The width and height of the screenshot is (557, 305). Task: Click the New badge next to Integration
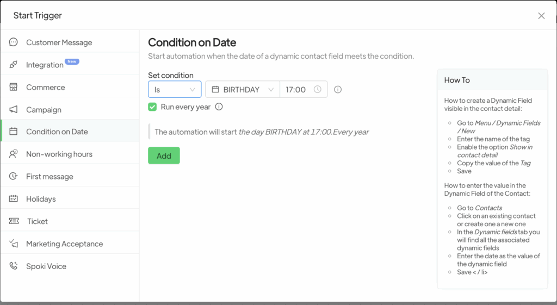coord(72,62)
